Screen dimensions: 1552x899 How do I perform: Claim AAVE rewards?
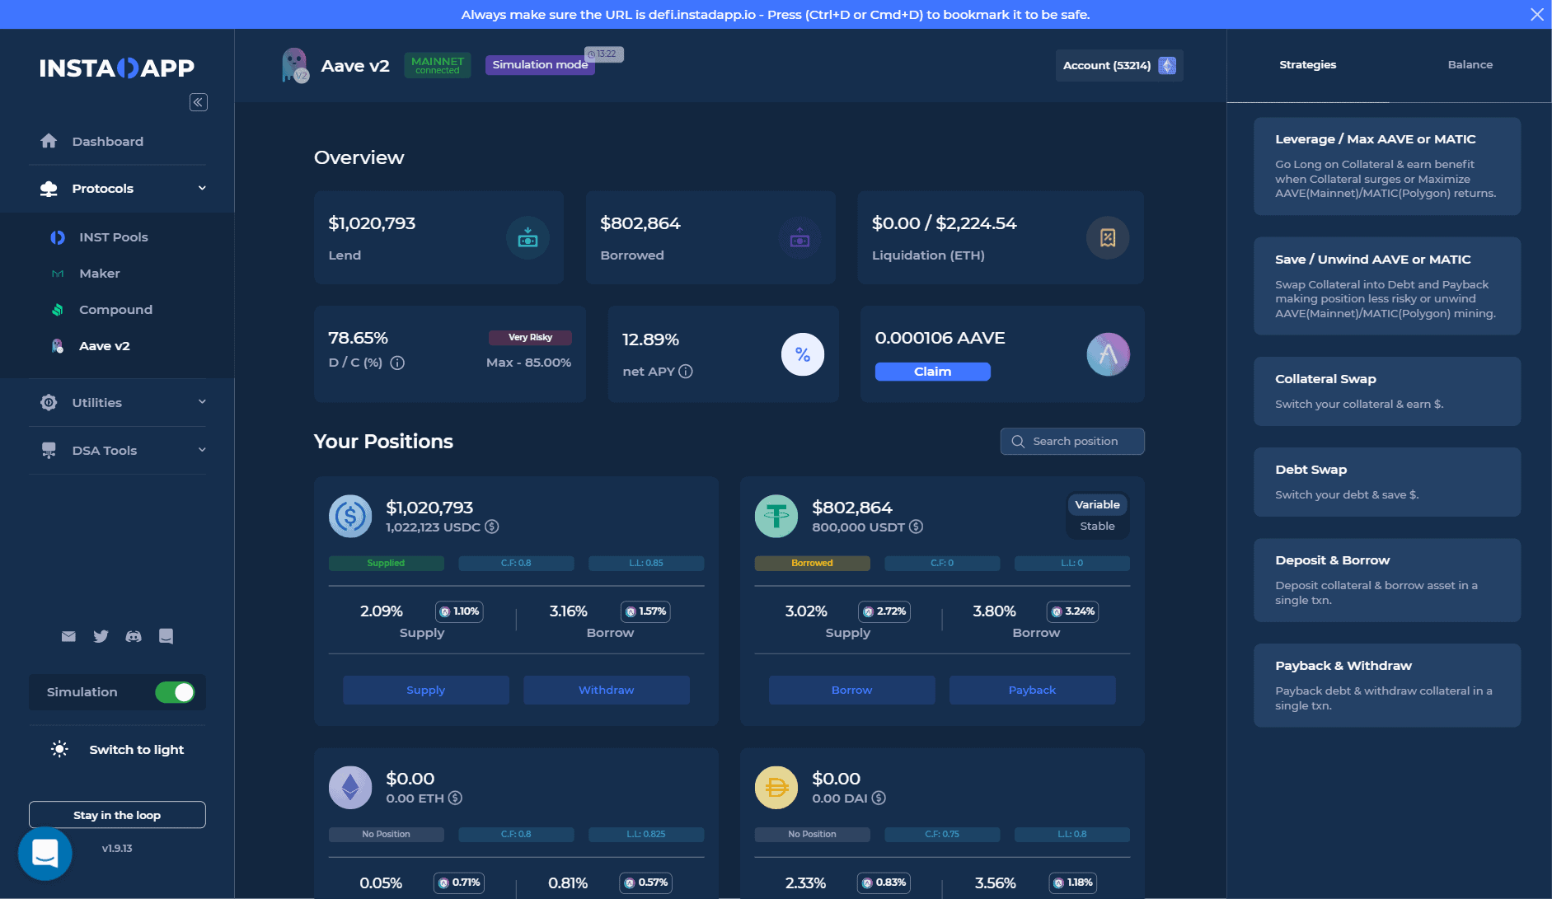click(x=932, y=372)
